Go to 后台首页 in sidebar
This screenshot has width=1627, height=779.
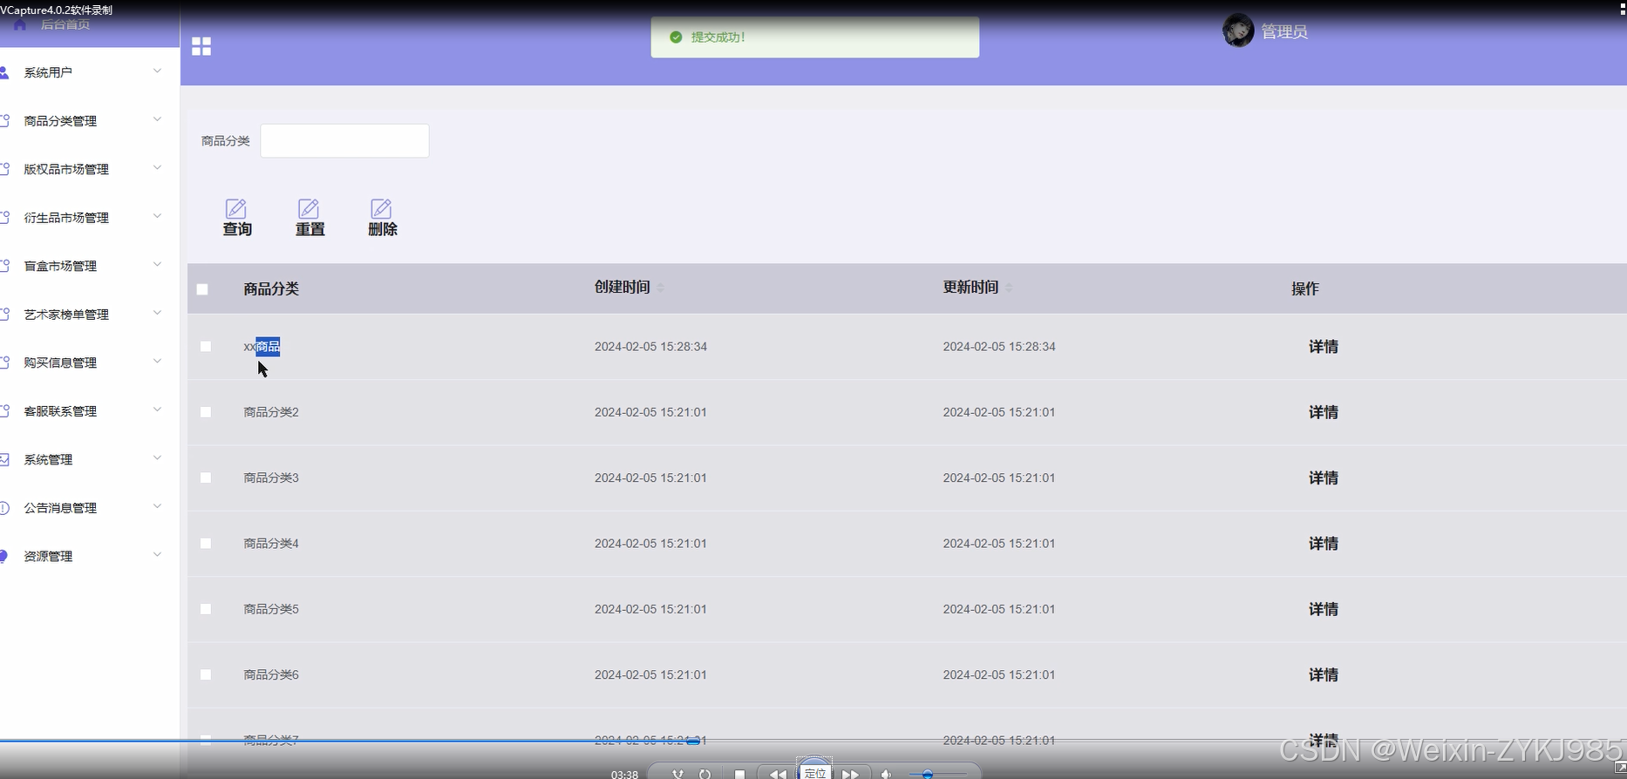(65, 24)
